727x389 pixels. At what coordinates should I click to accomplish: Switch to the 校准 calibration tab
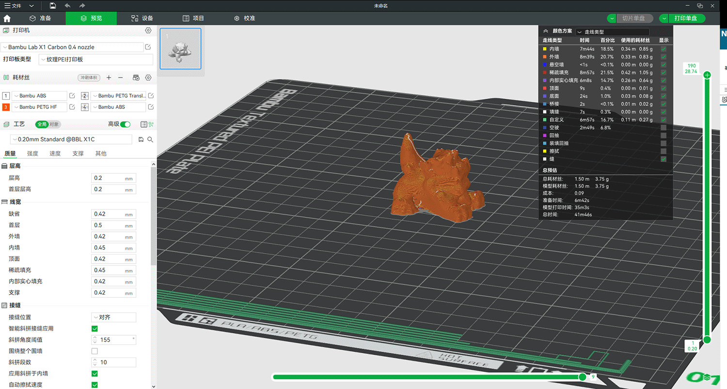[244, 18]
